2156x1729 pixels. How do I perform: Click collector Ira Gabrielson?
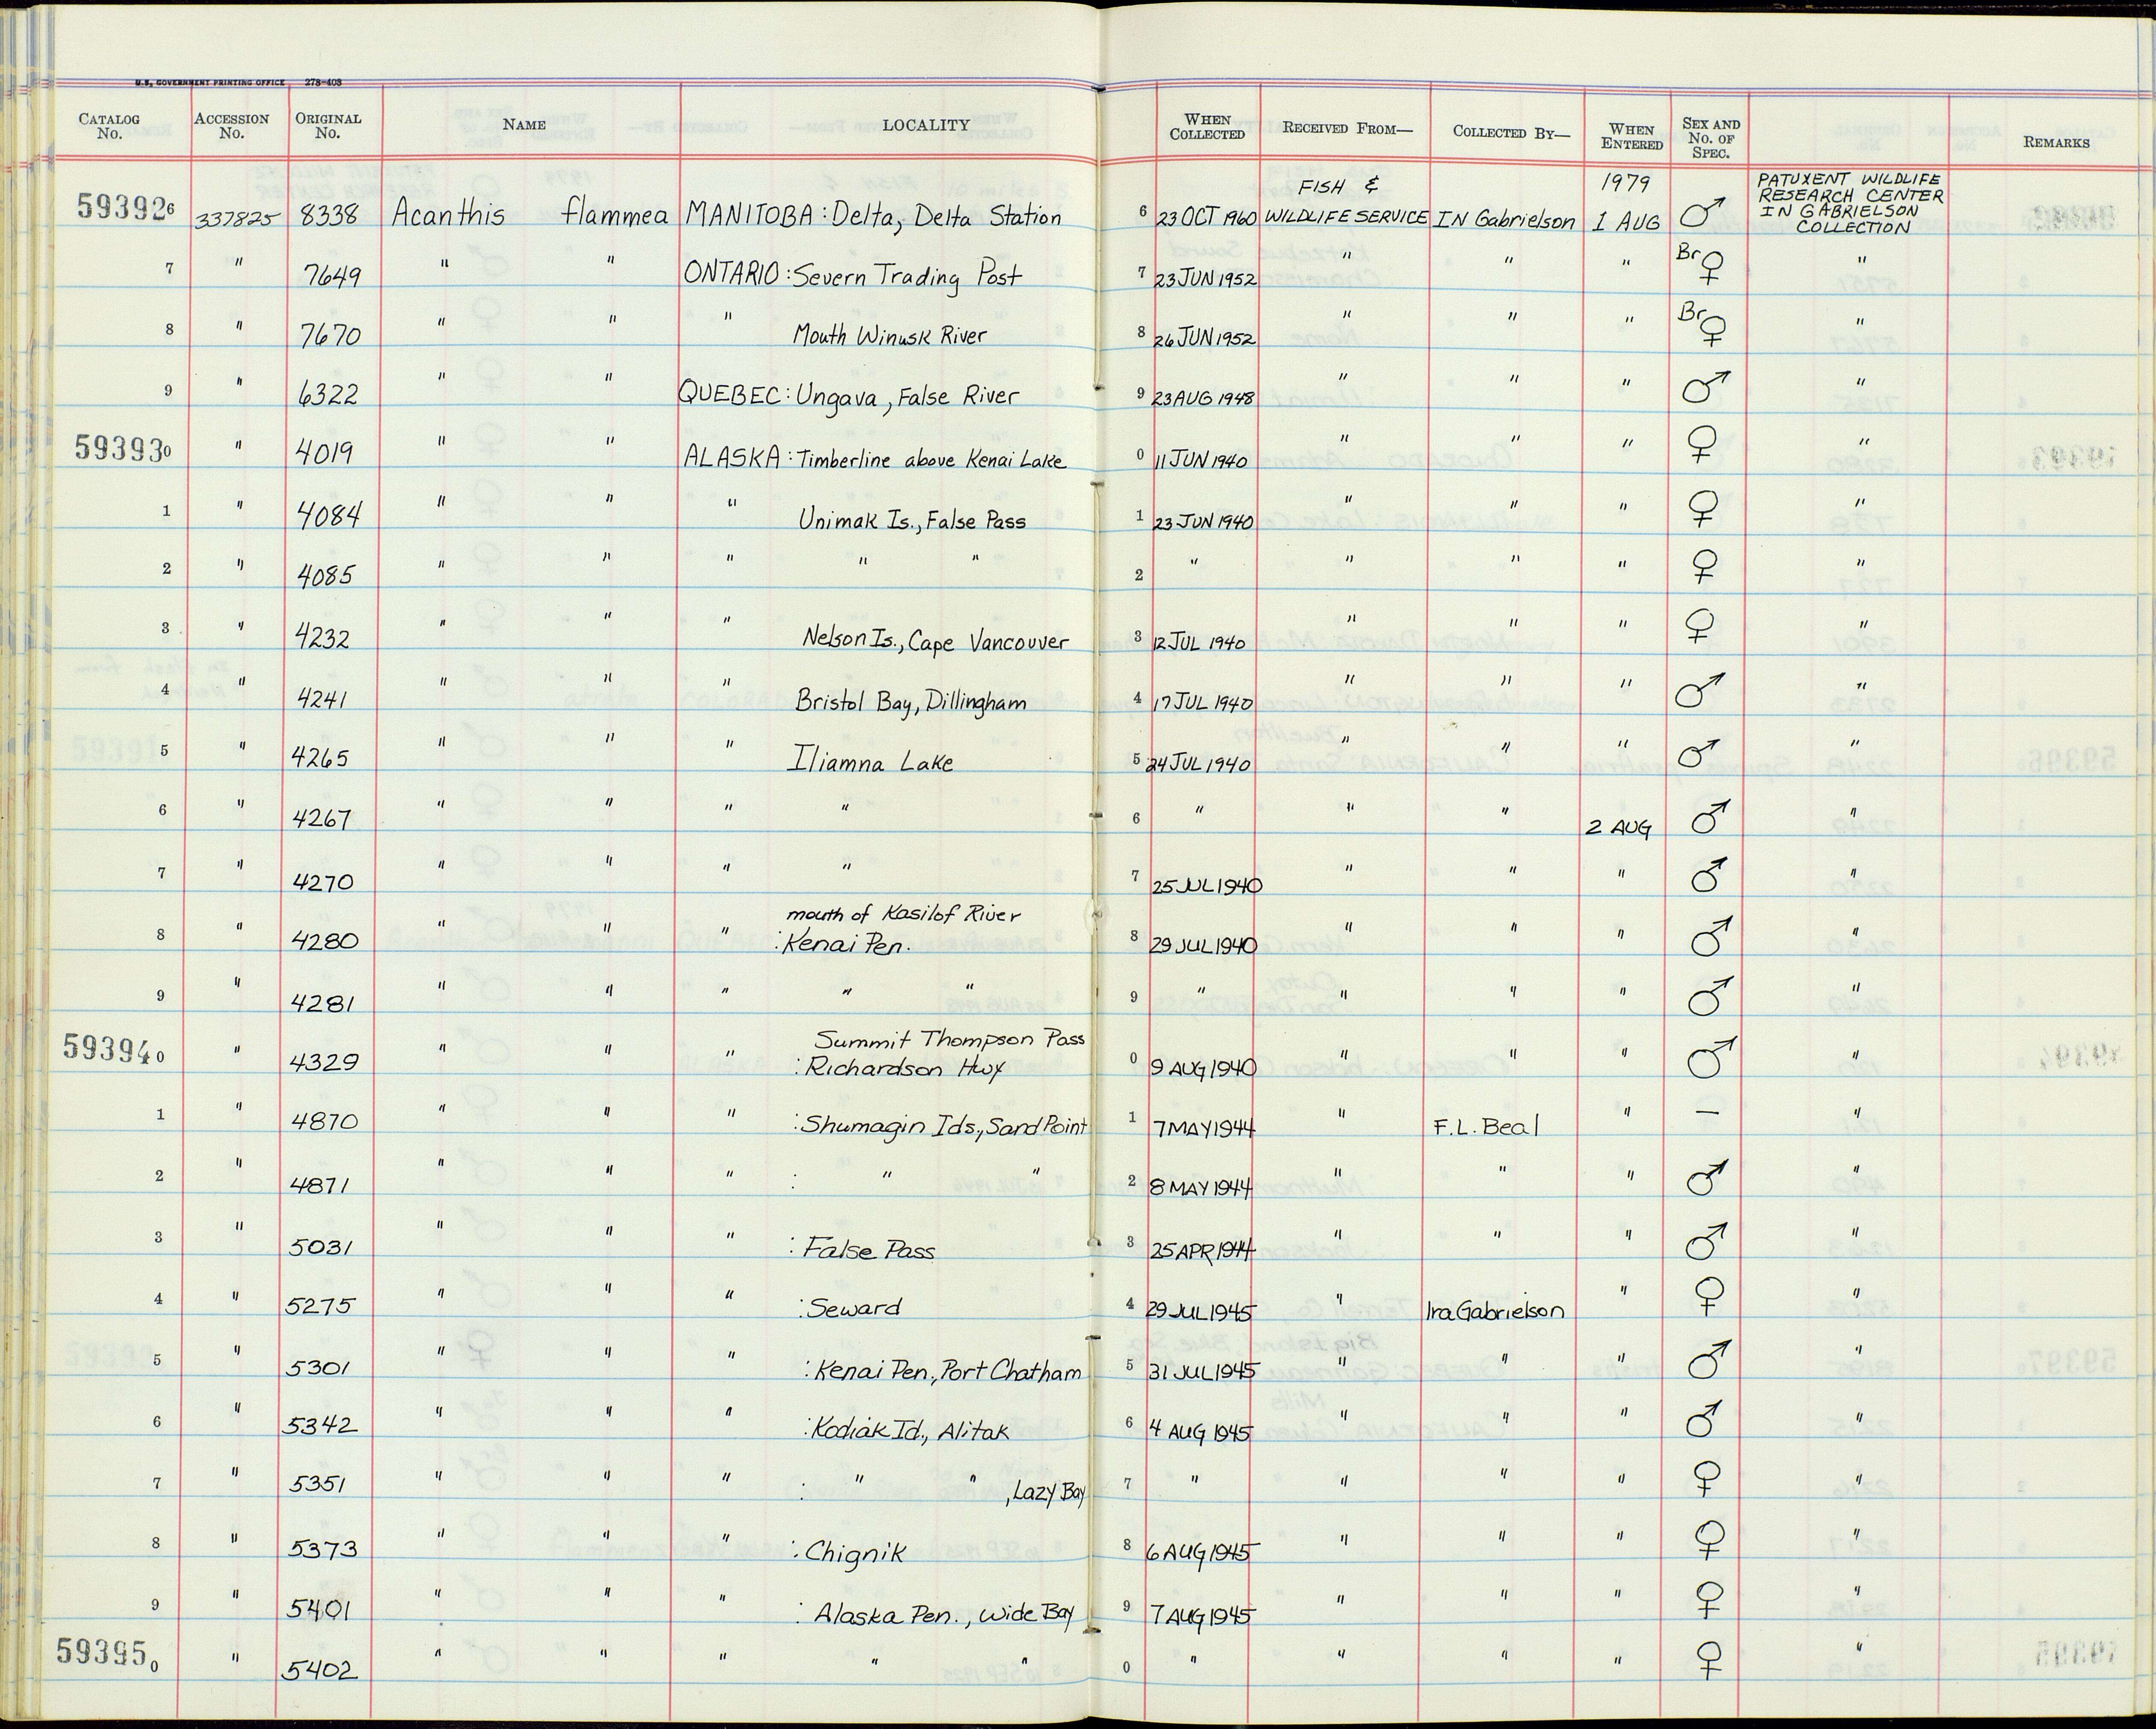pyautogui.click(x=1495, y=1310)
